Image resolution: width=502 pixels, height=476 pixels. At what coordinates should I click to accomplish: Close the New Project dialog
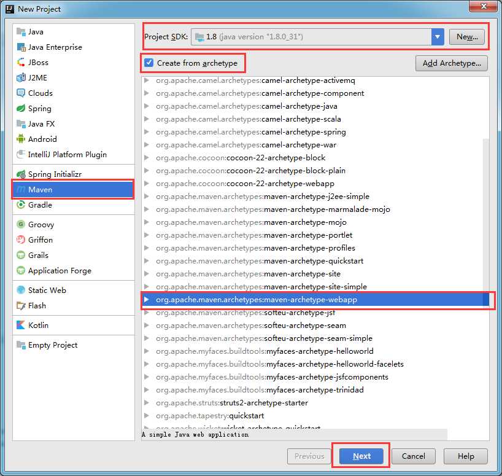(x=484, y=6)
